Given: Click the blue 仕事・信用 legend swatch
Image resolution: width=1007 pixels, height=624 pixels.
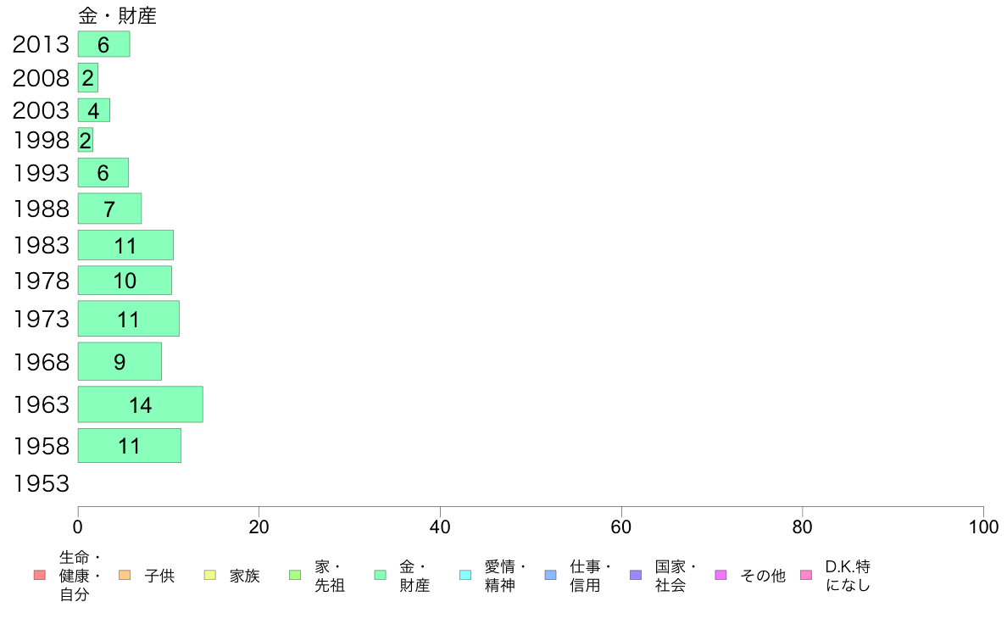Looking at the screenshot, I should point(550,575).
